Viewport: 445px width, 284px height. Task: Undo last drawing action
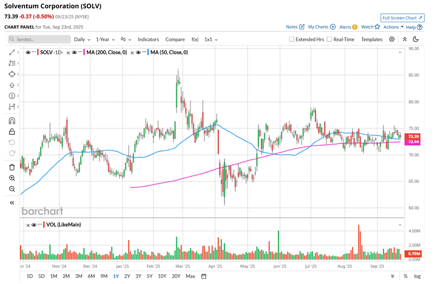click(x=12, y=142)
